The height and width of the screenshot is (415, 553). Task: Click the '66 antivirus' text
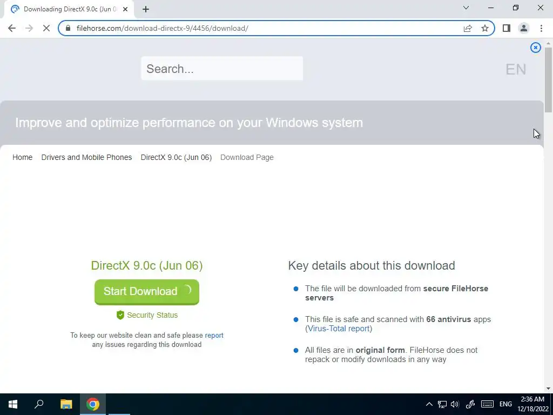448,319
